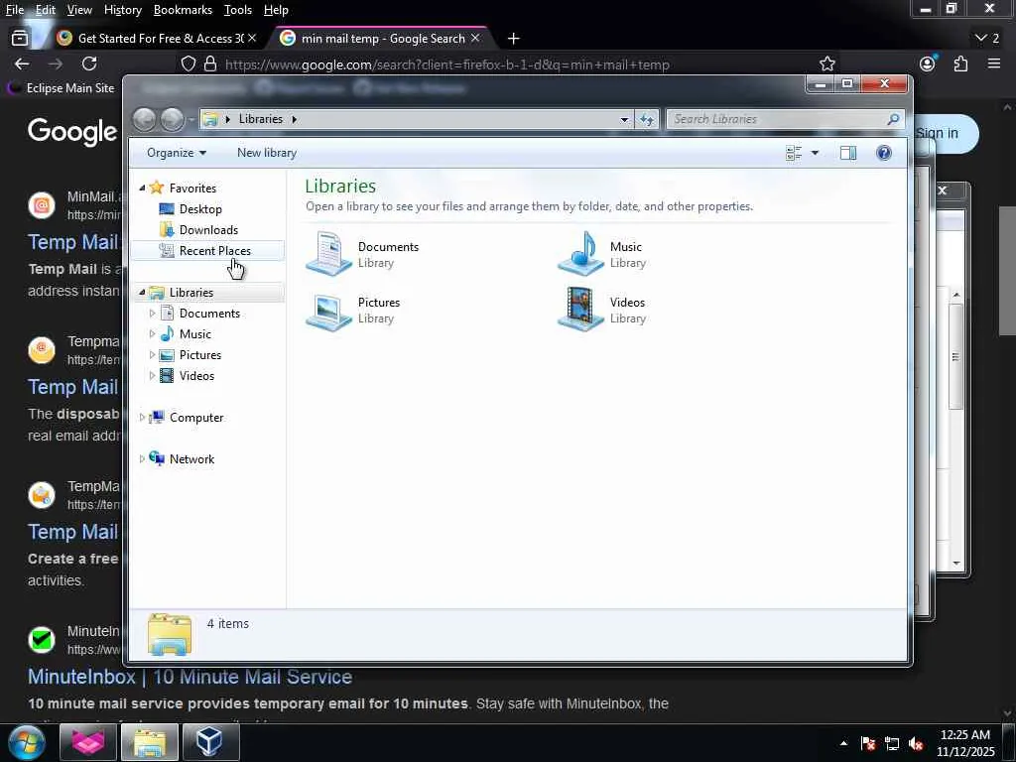Open MinuteInbox 10 Minute Mail Service link
The height and width of the screenshot is (762, 1016).
[190, 677]
